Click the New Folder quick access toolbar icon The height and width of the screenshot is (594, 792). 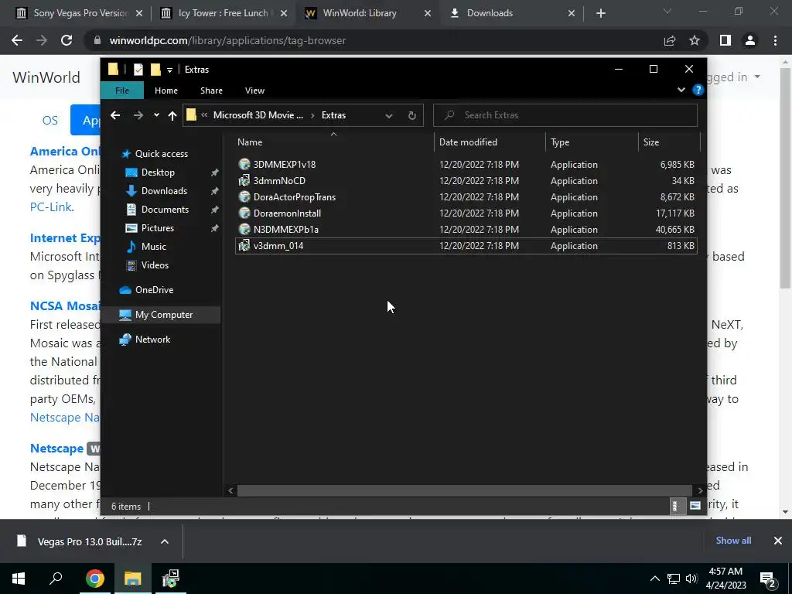pyautogui.click(x=155, y=70)
